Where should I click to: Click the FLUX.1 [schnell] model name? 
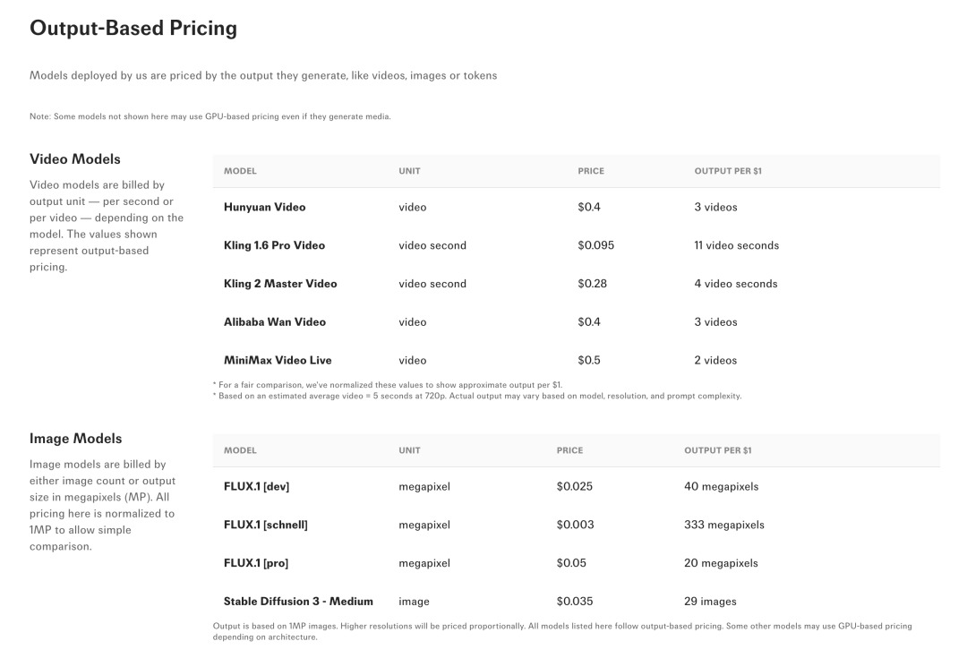coord(265,525)
